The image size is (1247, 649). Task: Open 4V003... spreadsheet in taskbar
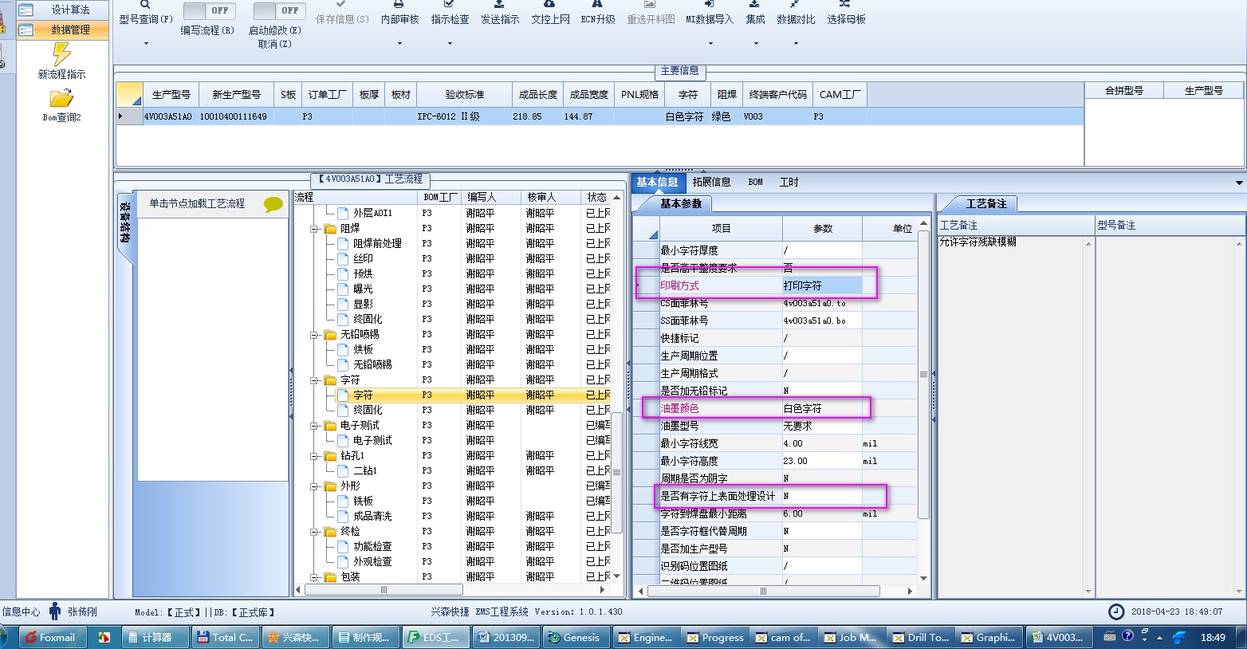[x=1058, y=637]
